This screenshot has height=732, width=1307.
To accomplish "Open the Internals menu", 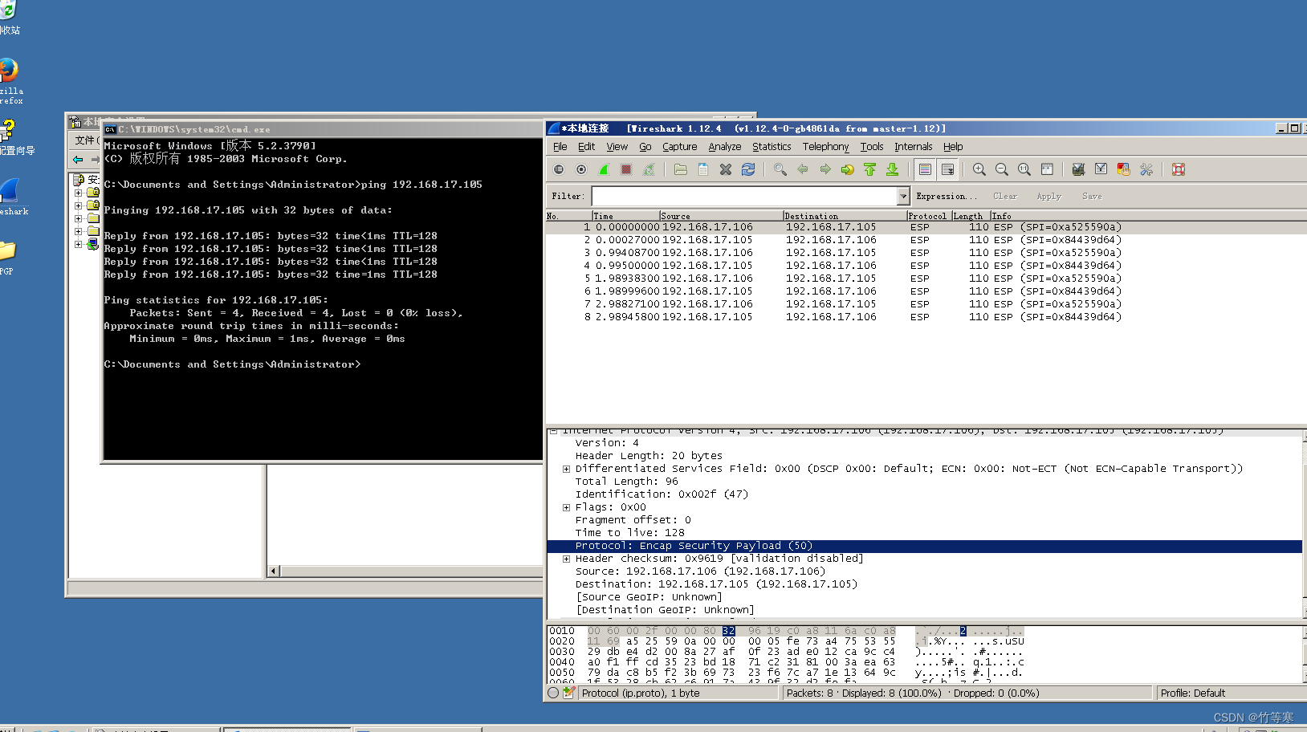I will 914,147.
